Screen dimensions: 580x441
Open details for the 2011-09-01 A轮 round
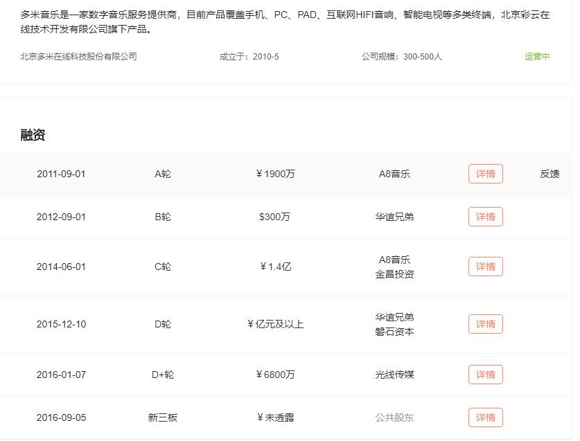(486, 174)
